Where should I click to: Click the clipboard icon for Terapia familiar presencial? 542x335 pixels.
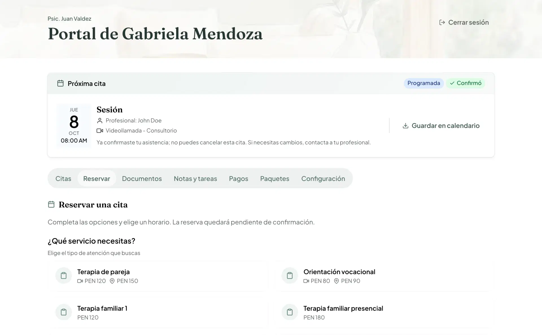(x=290, y=312)
